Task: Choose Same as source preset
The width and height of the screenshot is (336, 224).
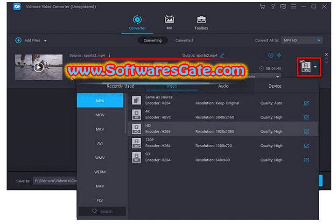Action: coord(223,100)
